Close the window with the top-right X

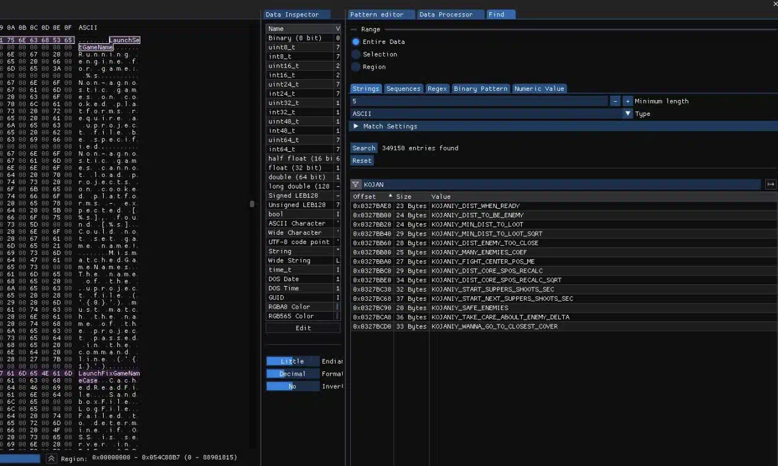coord(775,4)
